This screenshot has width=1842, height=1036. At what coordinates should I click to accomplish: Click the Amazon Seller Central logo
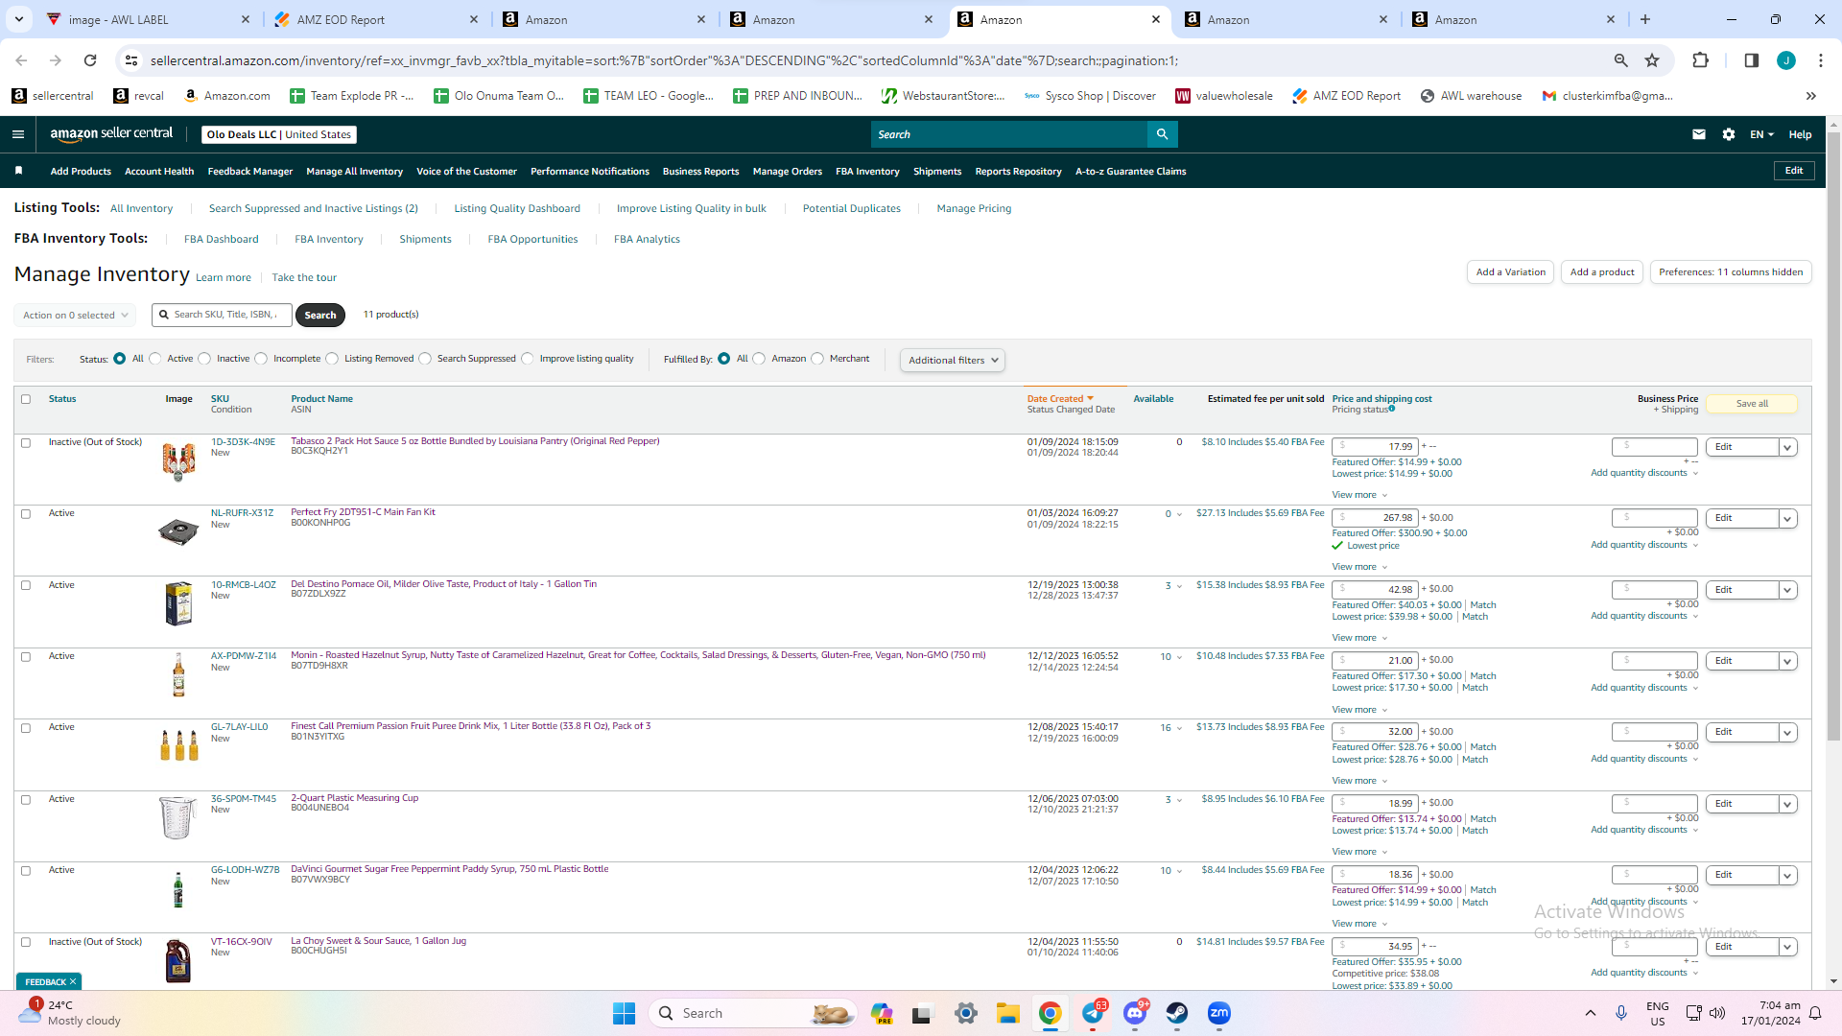(111, 134)
